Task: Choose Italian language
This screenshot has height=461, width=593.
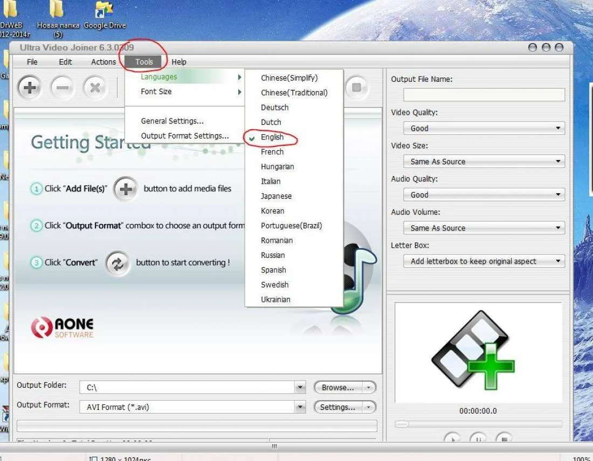Action: 294,181
